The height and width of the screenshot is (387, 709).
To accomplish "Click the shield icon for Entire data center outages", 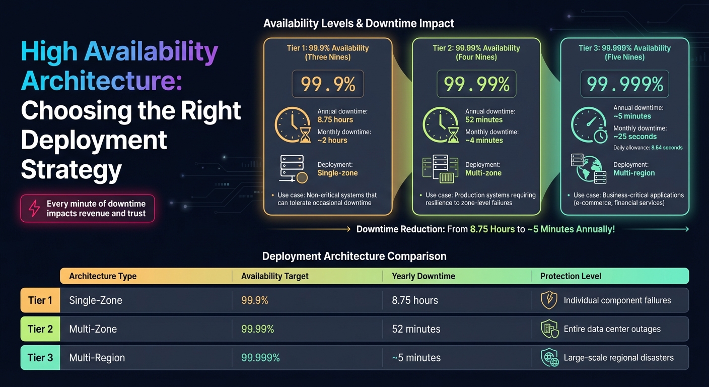I will [549, 329].
